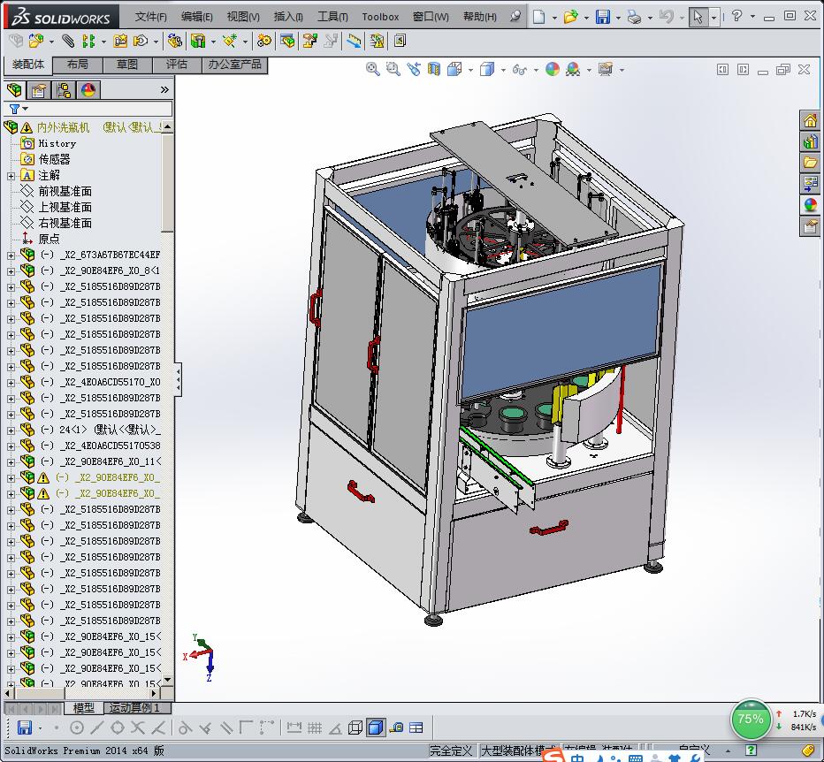Click the Section View icon
Image resolution: width=824 pixels, height=762 pixels.
coord(434,69)
